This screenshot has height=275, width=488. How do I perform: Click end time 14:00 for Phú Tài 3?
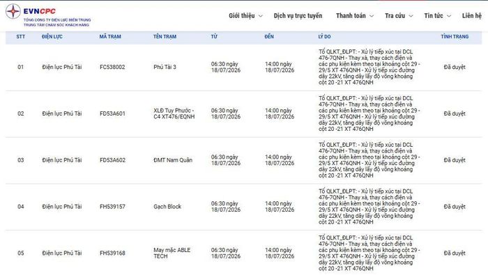point(280,67)
